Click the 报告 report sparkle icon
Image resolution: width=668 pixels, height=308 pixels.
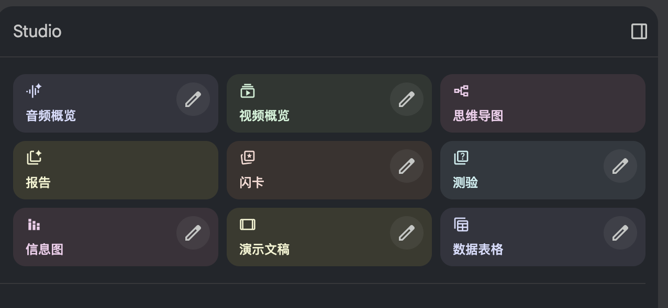34,157
